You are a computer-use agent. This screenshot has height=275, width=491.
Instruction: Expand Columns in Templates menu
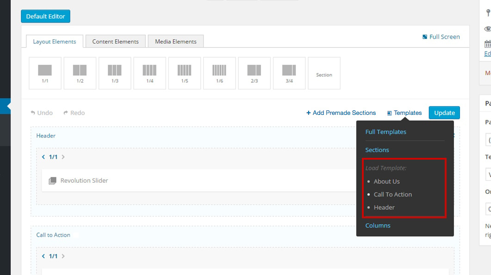click(x=378, y=225)
